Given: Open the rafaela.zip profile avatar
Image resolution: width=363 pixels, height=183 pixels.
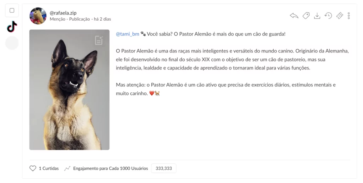Looking at the screenshot, I should click(x=38, y=16).
